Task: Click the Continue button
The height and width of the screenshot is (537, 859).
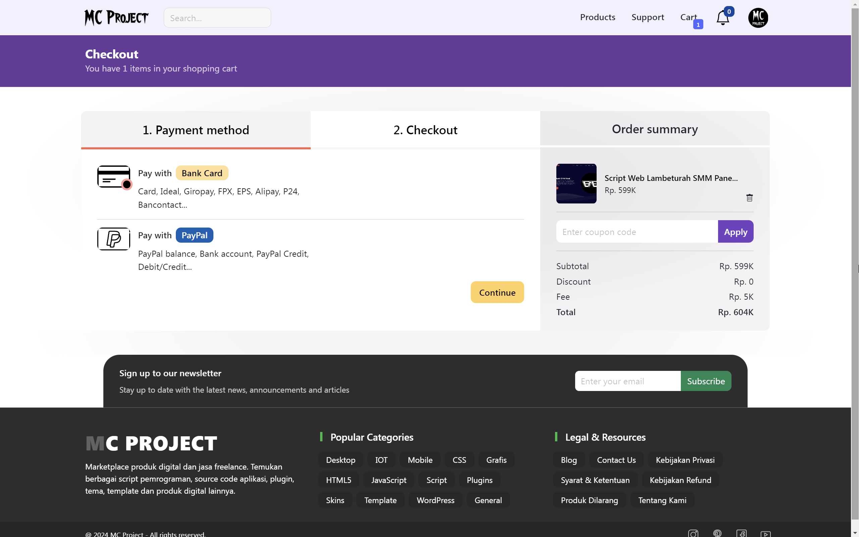Action: (497, 292)
